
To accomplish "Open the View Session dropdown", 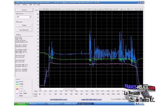I will coord(30,16).
